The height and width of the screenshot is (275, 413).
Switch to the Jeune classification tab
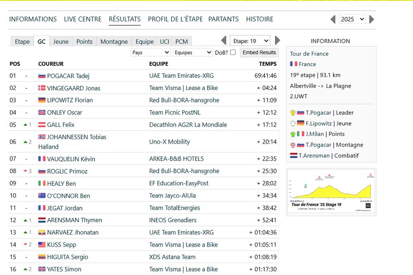(61, 42)
